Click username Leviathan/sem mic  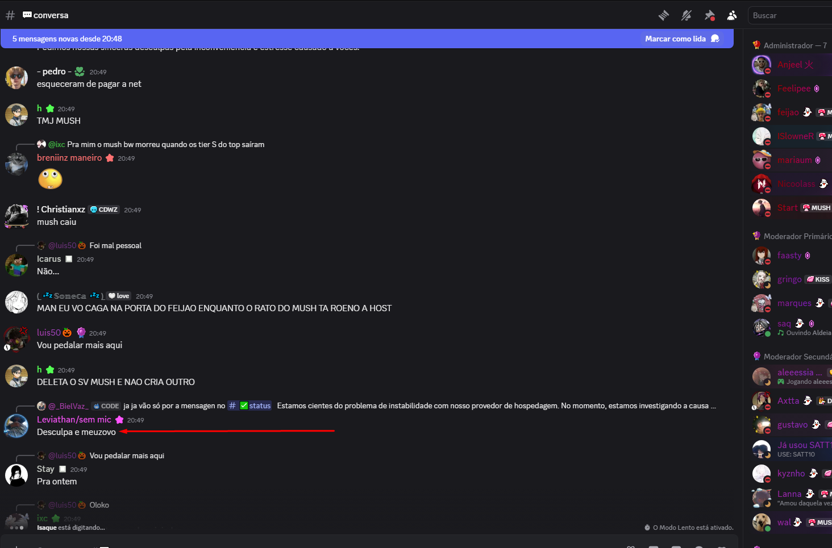[74, 420]
